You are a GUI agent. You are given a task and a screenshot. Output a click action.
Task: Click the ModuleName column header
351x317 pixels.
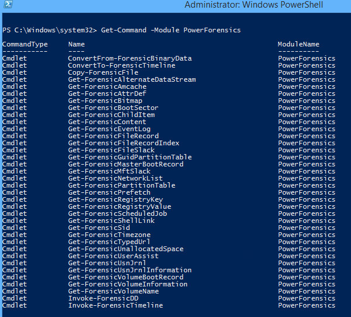pos(299,44)
